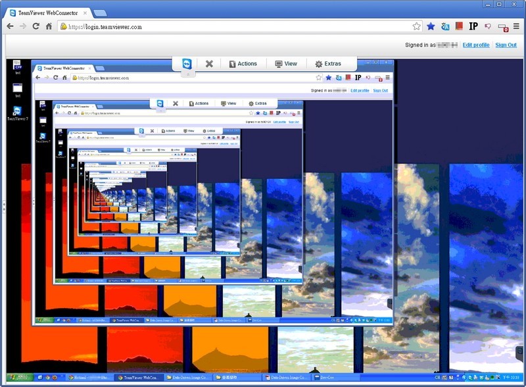Click the Edit profile link
Viewport: 526px width, 387px height.
pos(475,45)
